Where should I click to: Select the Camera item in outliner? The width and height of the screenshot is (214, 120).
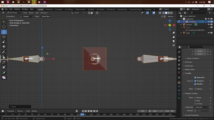coord(189,24)
